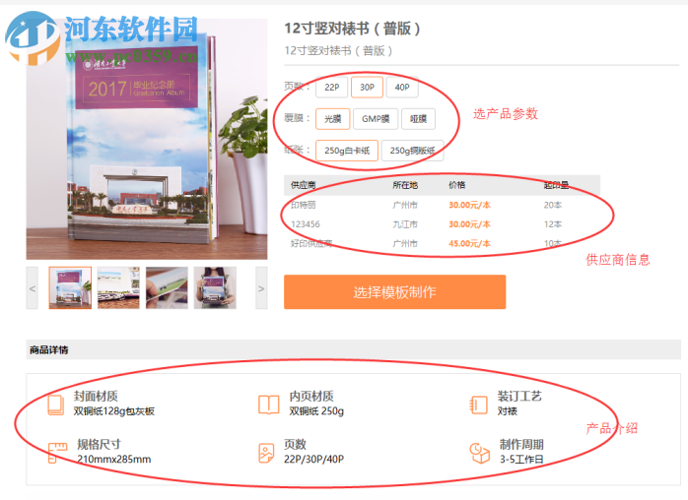Show next thumbnails with right arrow
688x500 pixels.
261,288
